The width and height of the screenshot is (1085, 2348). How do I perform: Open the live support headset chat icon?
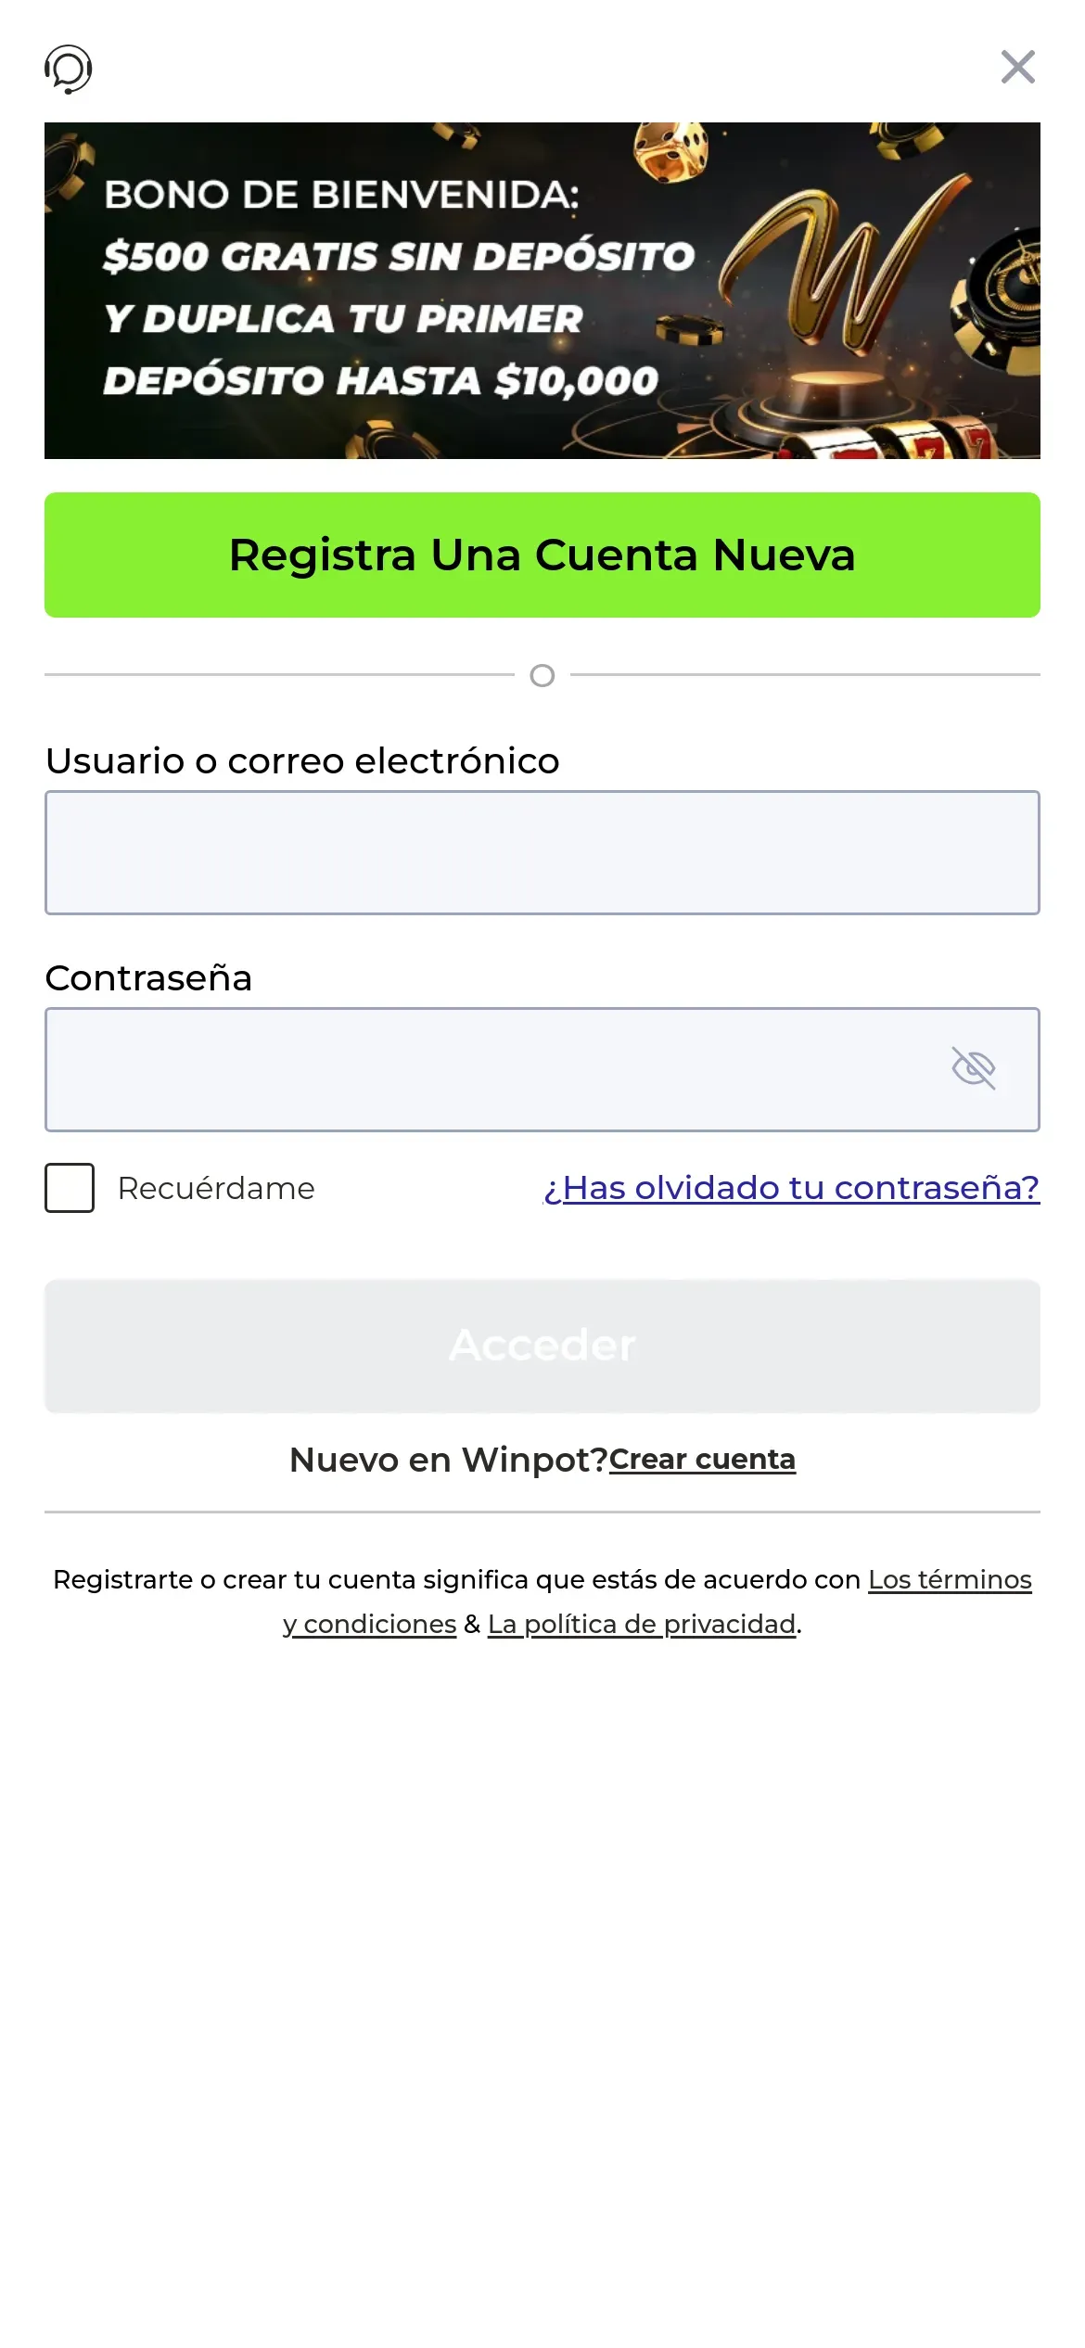click(x=69, y=69)
